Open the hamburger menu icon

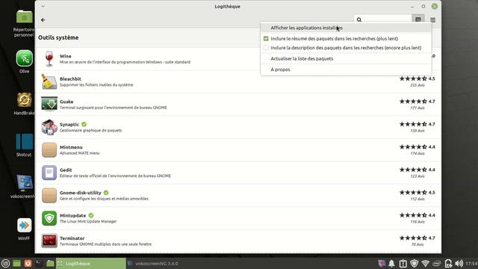click(433, 20)
